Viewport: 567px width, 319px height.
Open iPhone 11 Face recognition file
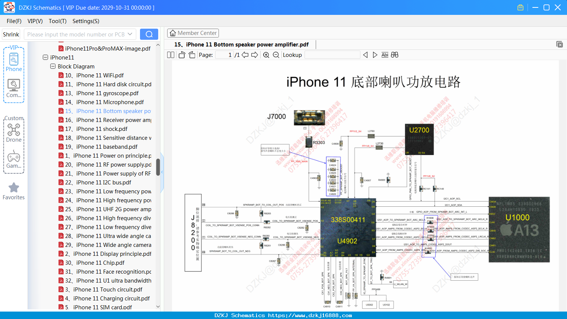[x=105, y=271]
